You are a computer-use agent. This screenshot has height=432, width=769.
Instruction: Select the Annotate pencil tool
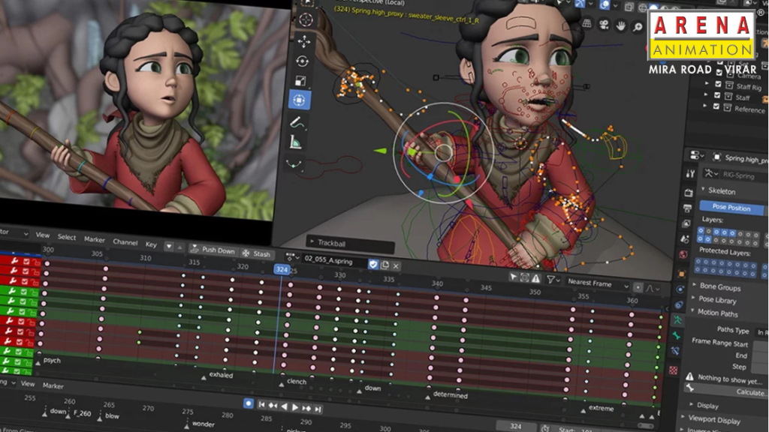pos(297,122)
